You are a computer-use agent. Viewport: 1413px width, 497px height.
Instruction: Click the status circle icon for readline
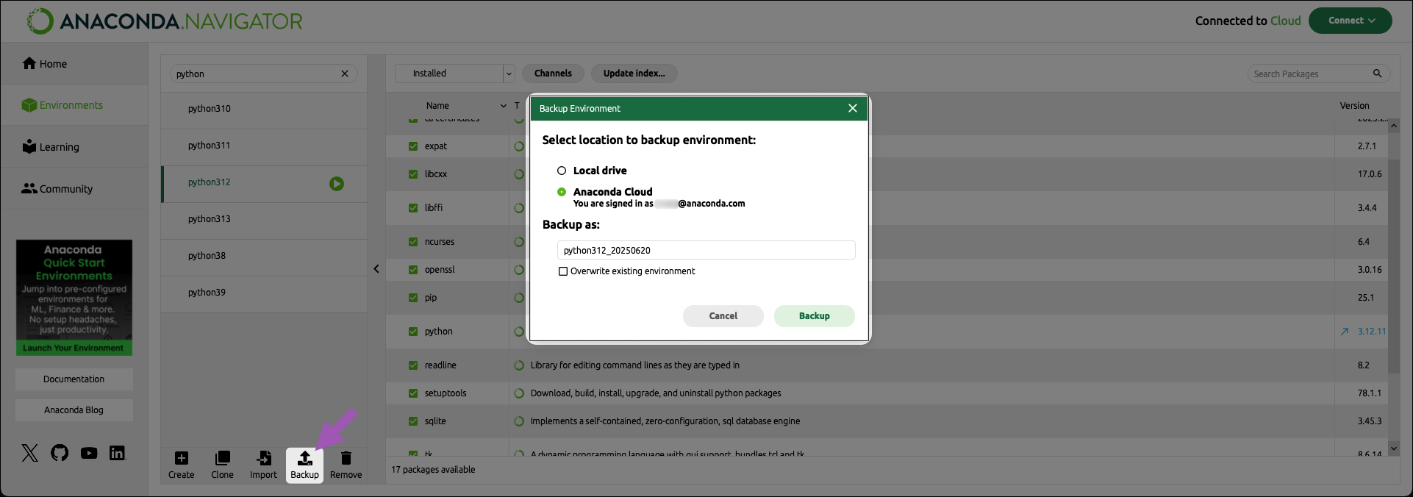518,365
